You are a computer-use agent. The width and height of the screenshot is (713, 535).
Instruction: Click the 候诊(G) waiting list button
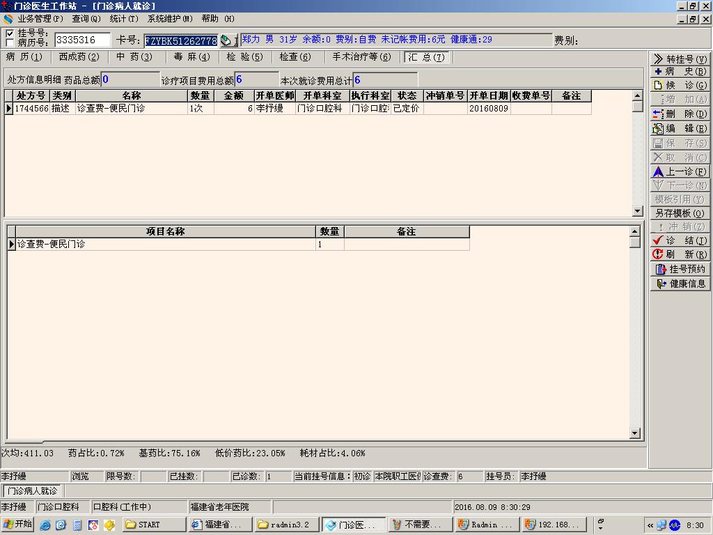tap(680, 85)
